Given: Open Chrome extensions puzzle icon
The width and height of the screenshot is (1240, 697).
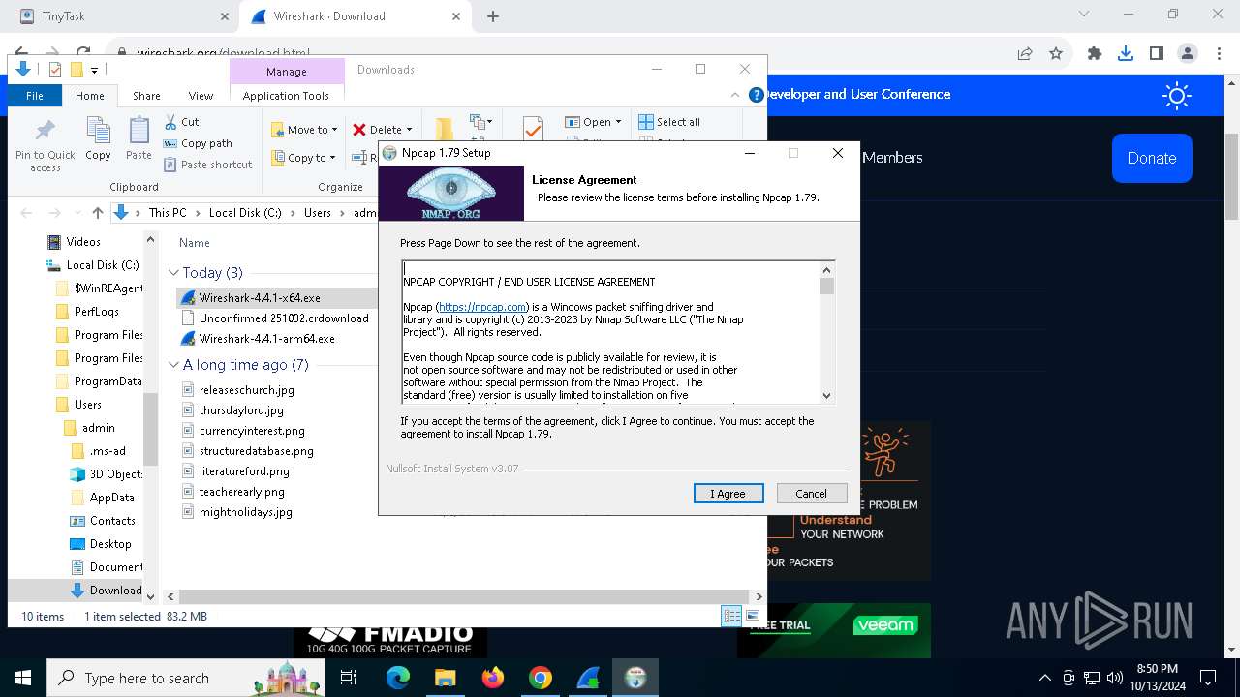Looking at the screenshot, I should click(x=1095, y=54).
